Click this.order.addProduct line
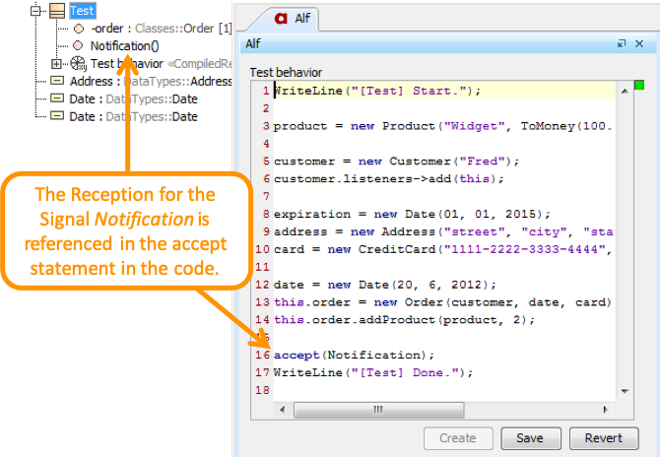This screenshot has height=457, width=660. [x=405, y=320]
